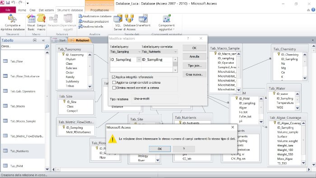
Task: Save using quick access toolbar icon
Action: coord(8,3)
